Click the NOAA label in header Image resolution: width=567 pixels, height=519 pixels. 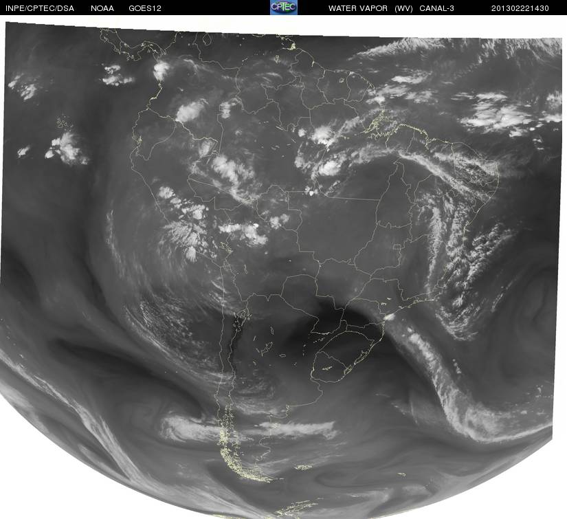(102, 8)
